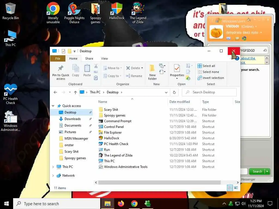The image size is (279, 209).
Task: Open the address bar history dropdown
Action: [166, 92]
